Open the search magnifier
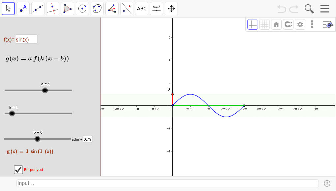This screenshot has height=191, width=336. click(309, 9)
